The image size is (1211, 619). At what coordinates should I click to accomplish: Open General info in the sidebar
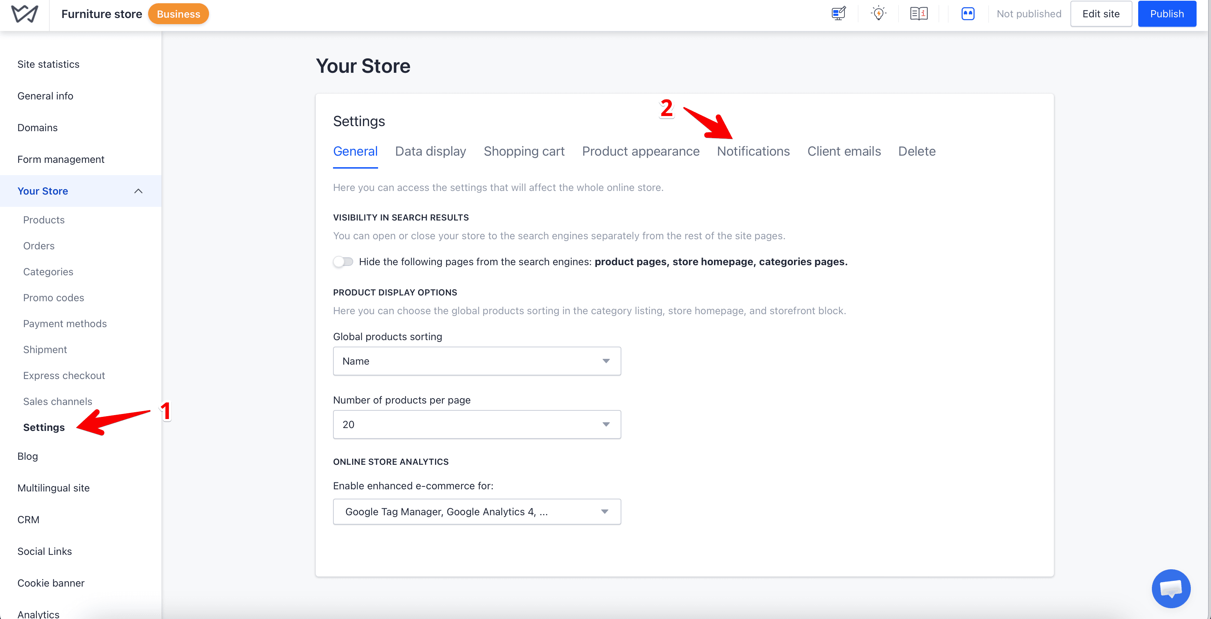45,96
